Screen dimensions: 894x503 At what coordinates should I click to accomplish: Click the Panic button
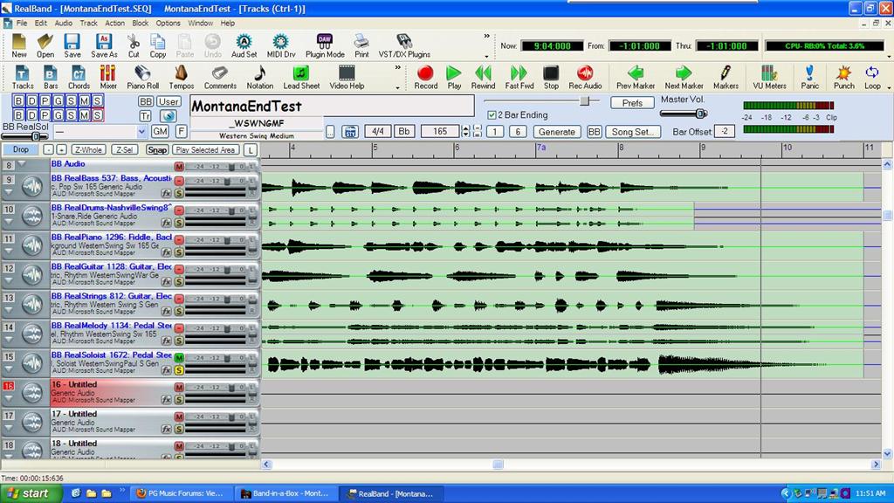[809, 77]
